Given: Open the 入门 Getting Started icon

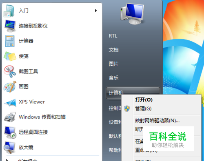Looking at the screenshot, I should coord(9,11).
